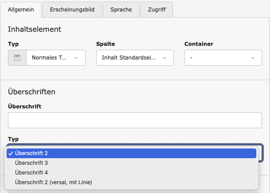This screenshot has height=193, width=270.
Task: Switch to the Allgemein tab
Action: tap(21, 9)
